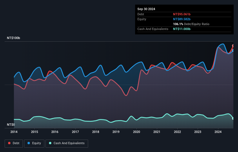The height and width of the screenshot is (152, 238).
Task: Click the NT$11.000b cash value
Action: point(182,29)
